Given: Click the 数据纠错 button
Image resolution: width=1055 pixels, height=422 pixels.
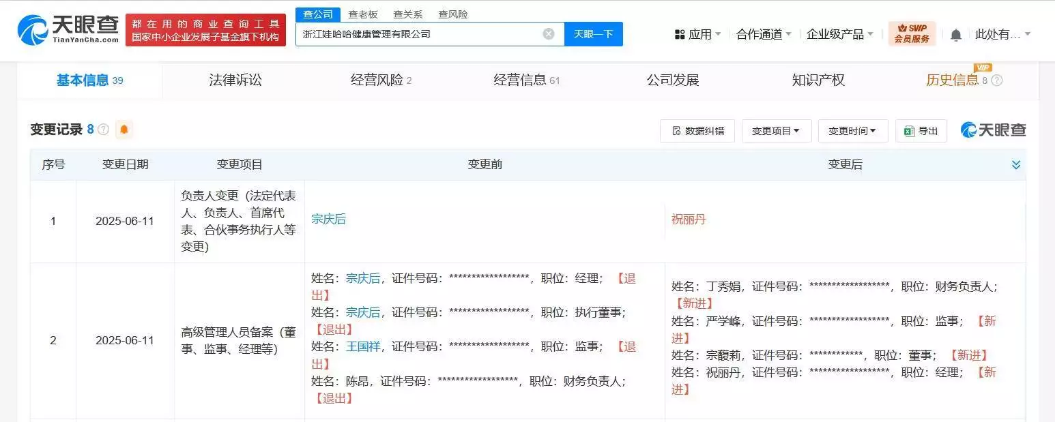Looking at the screenshot, I should point(697,131).
